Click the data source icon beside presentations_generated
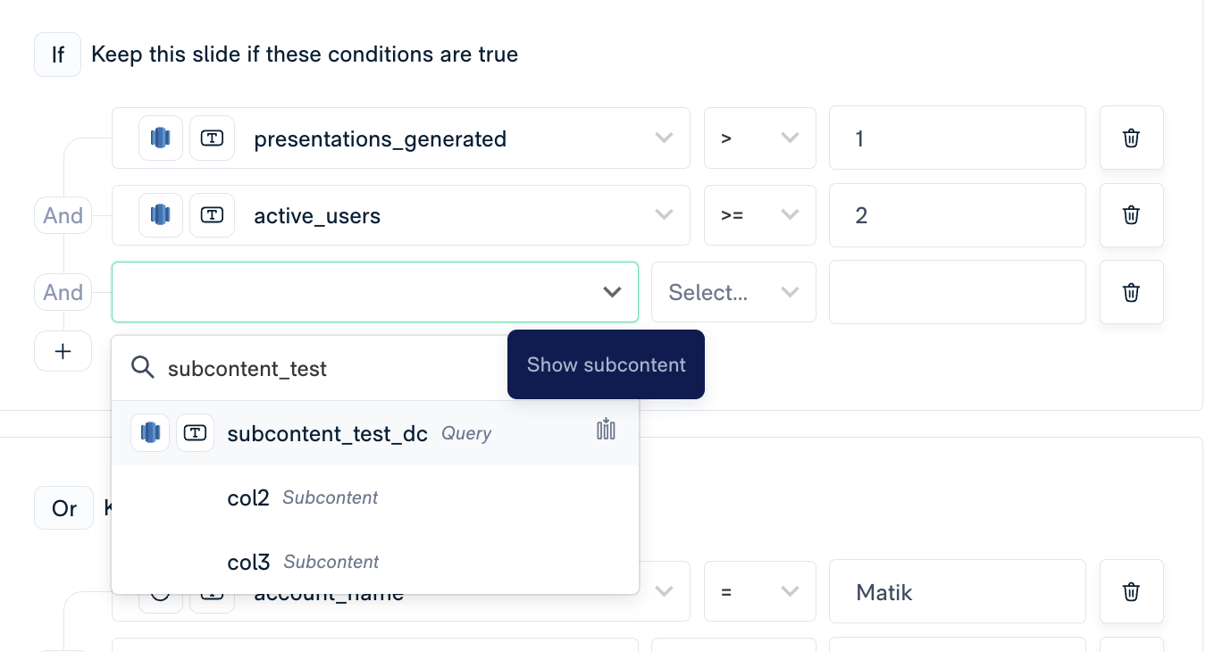The height and width of the screenshot is (652, 1206). [161, 138]
